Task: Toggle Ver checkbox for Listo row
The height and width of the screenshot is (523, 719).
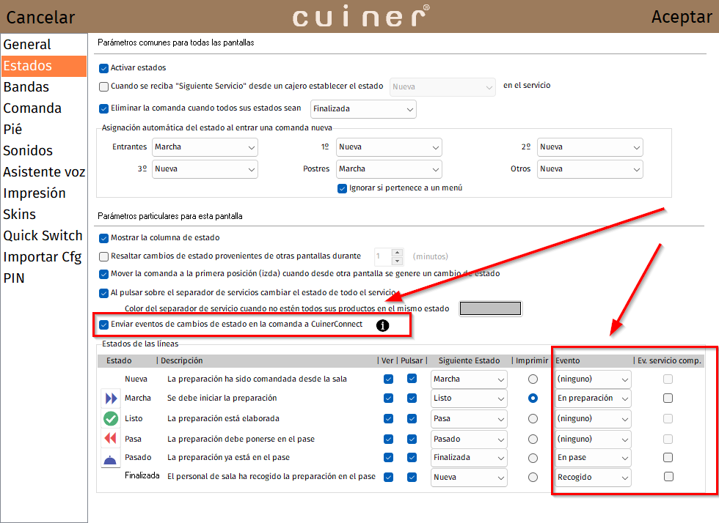Action: (388, 418)
